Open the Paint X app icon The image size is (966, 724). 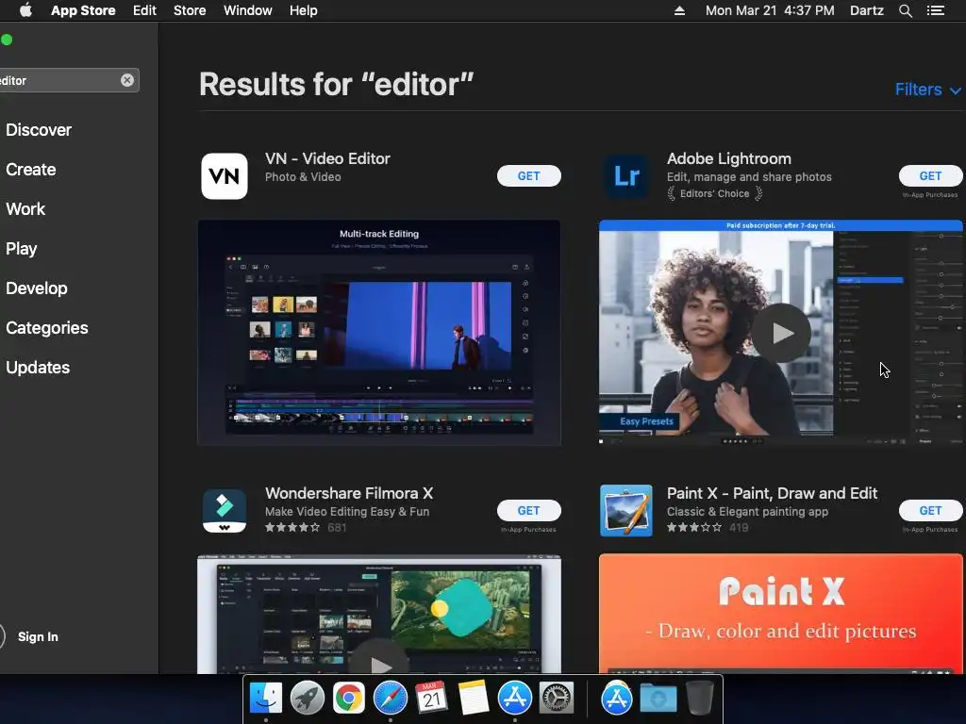pyautogui.click(x=626, y=510)
